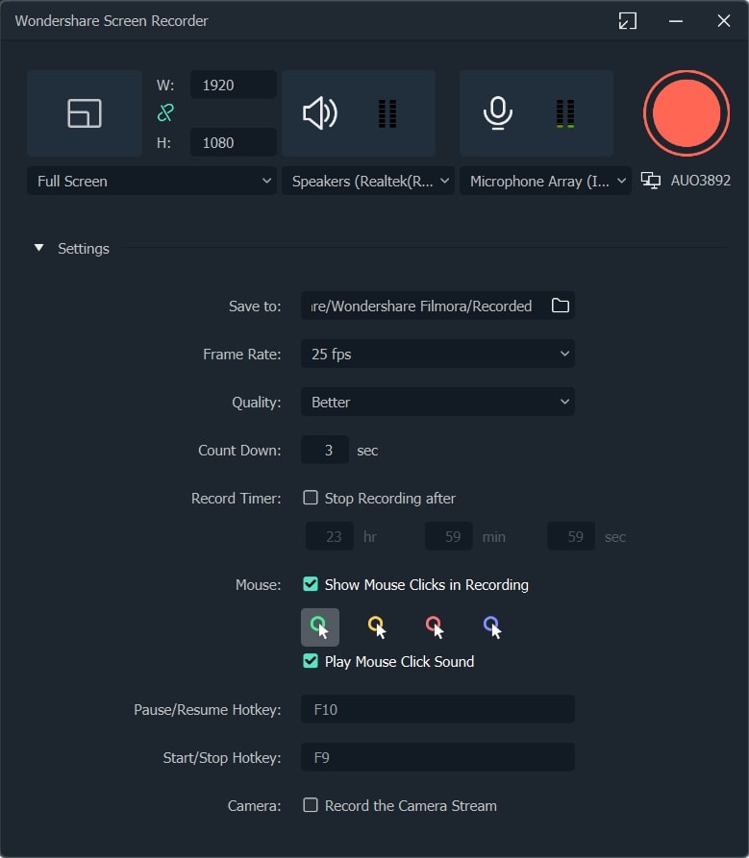Close the Wondershare Screen Recorder window
The height and width of the screenshot is (858, 749).
(x=724, y=21)
